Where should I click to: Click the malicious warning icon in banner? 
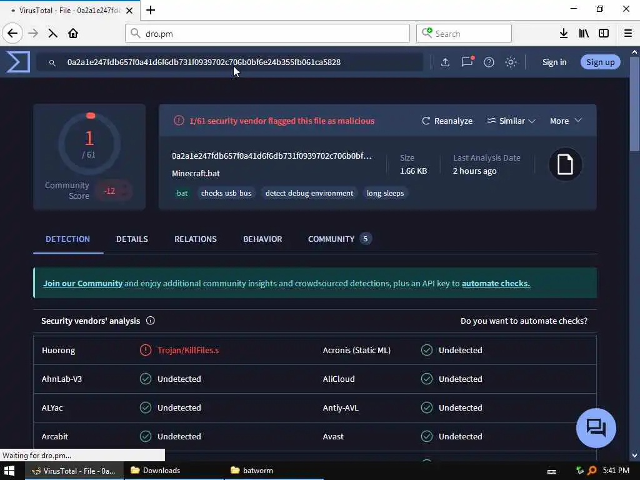click(179, 121)
